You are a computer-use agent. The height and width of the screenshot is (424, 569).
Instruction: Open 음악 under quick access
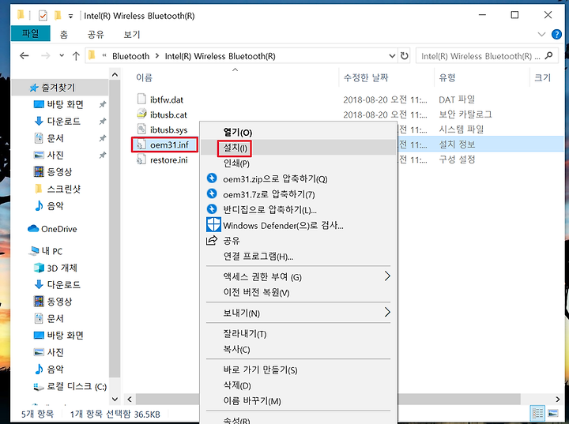[x=49, y=205]
